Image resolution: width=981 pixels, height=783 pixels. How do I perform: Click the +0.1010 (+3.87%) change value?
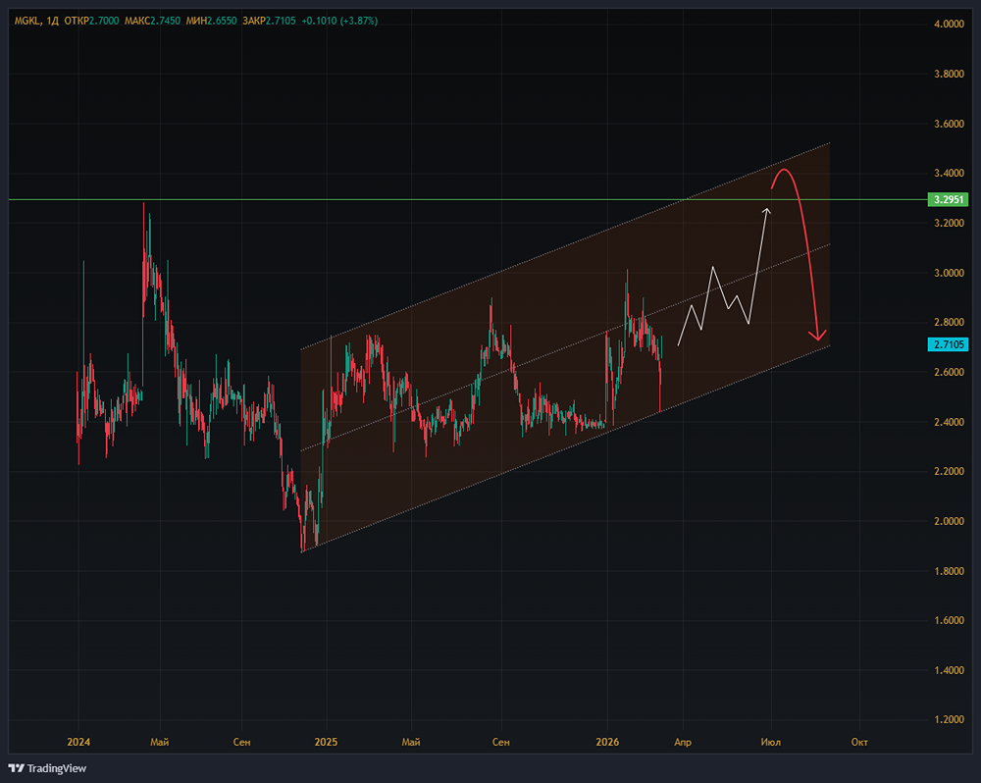click(339, 21)
